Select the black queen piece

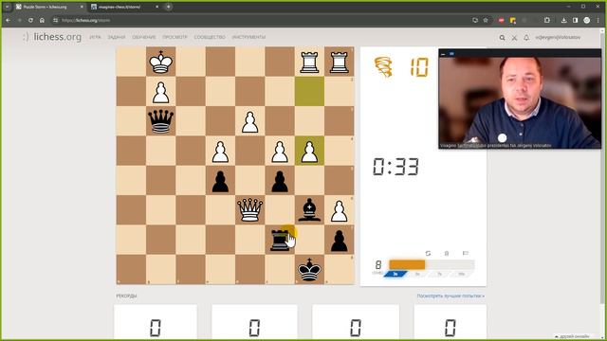point(160,121)
